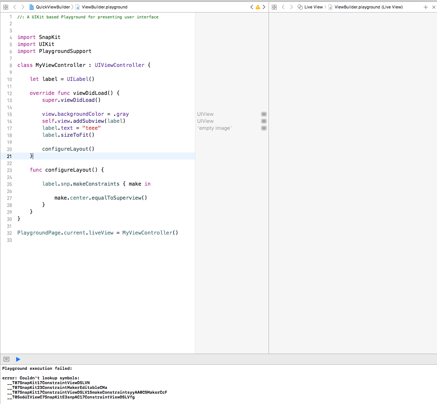
Task: Go back in source editor history
Action: [15, 7]
